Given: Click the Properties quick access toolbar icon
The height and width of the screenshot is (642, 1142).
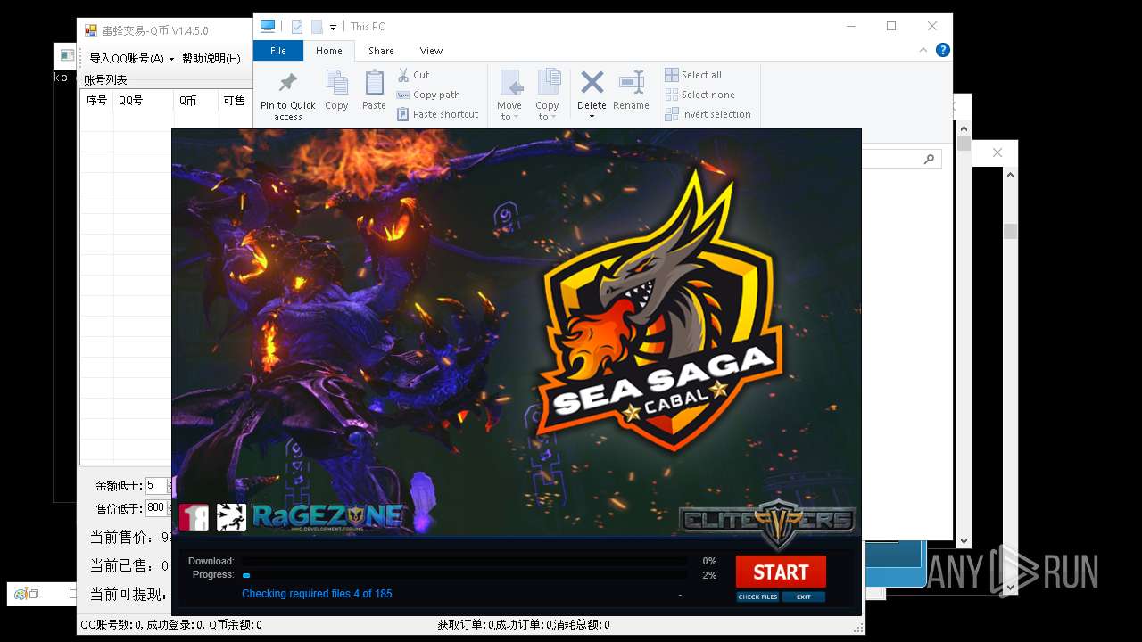Looking at the screenshot, I should [x=297, y=27].
